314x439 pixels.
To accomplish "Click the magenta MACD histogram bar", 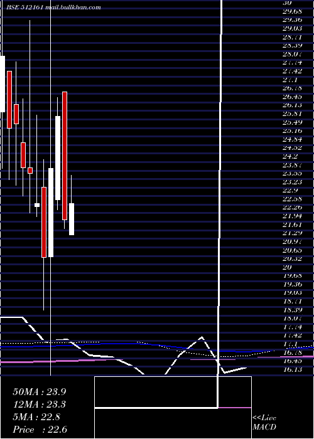I will coord(235,408).
